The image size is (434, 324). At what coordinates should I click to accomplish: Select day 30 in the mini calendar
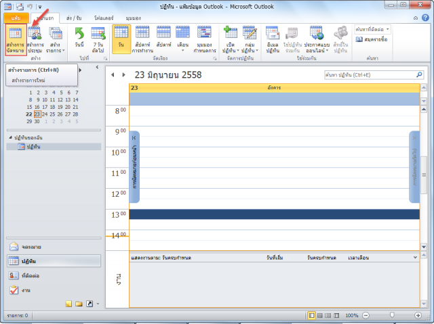tap(37, 121)
